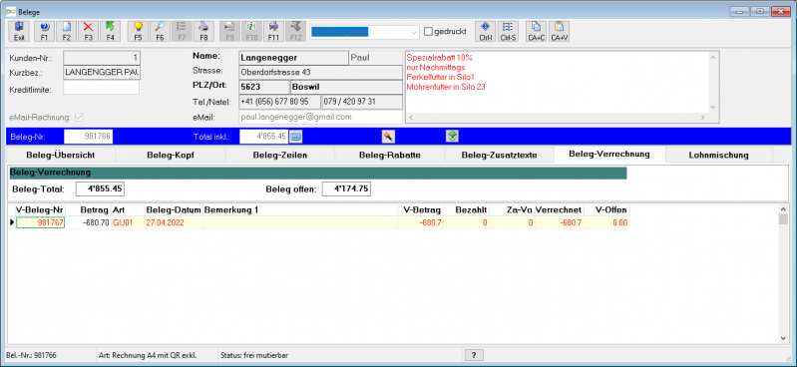This screenshot has height=367, width=797.
Task: Copy with the CA+C toolbar icon
Action: click(536, 31)
